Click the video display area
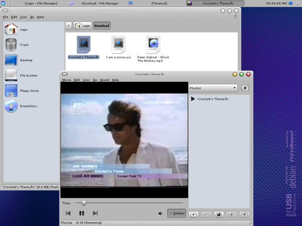Viewport: 302px width, 226px height. click(x=124, y=140)
